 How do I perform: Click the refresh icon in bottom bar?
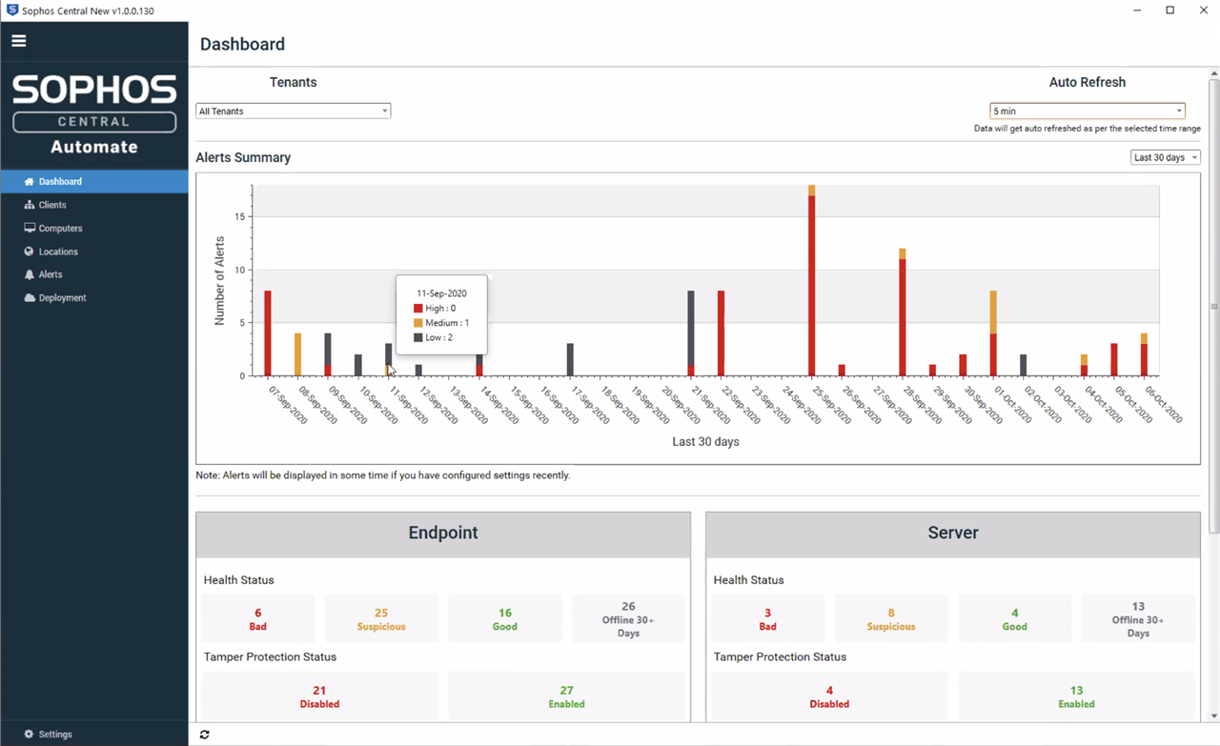click(x=204, y=735)
